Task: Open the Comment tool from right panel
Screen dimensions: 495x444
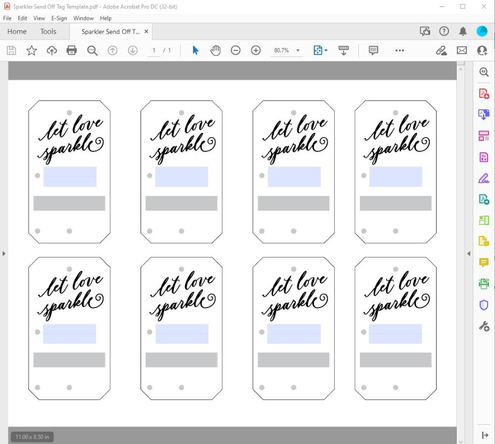Action: click(x=484, y=263)
